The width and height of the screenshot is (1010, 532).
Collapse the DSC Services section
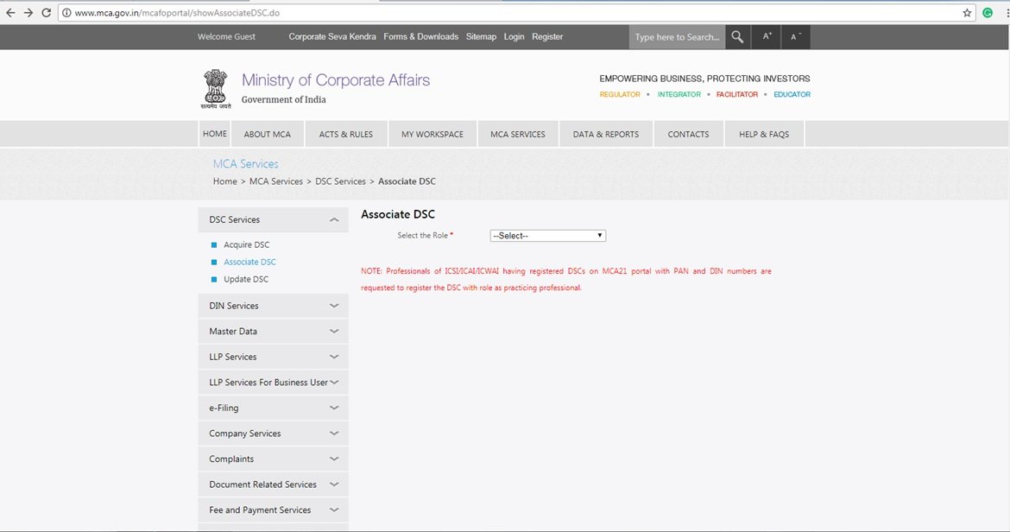273,219
